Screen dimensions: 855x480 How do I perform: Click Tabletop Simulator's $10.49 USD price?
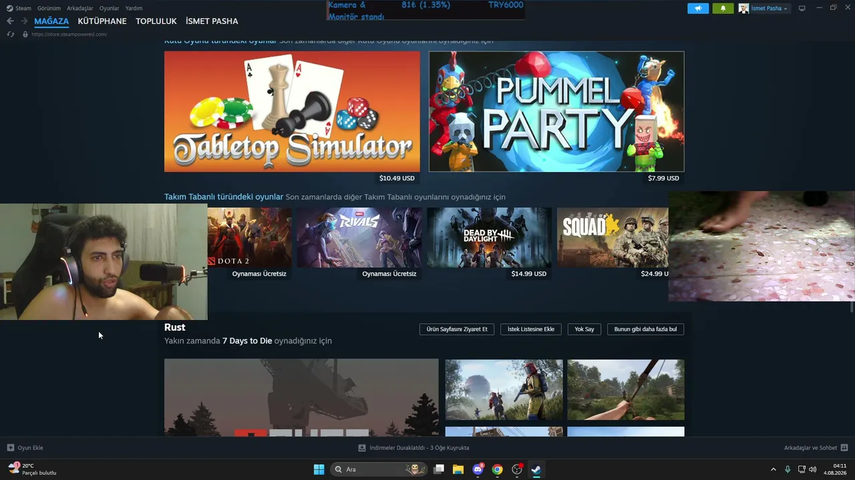click(397, 178)
